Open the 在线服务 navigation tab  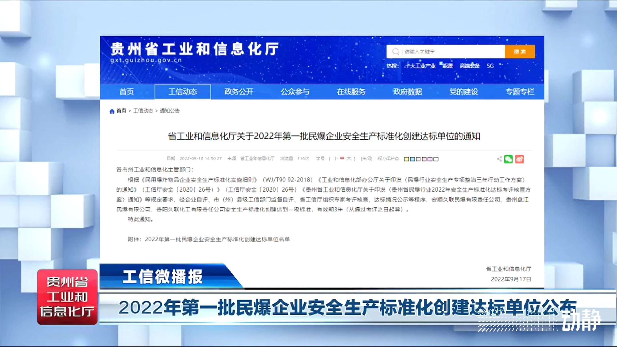[351, 92]
